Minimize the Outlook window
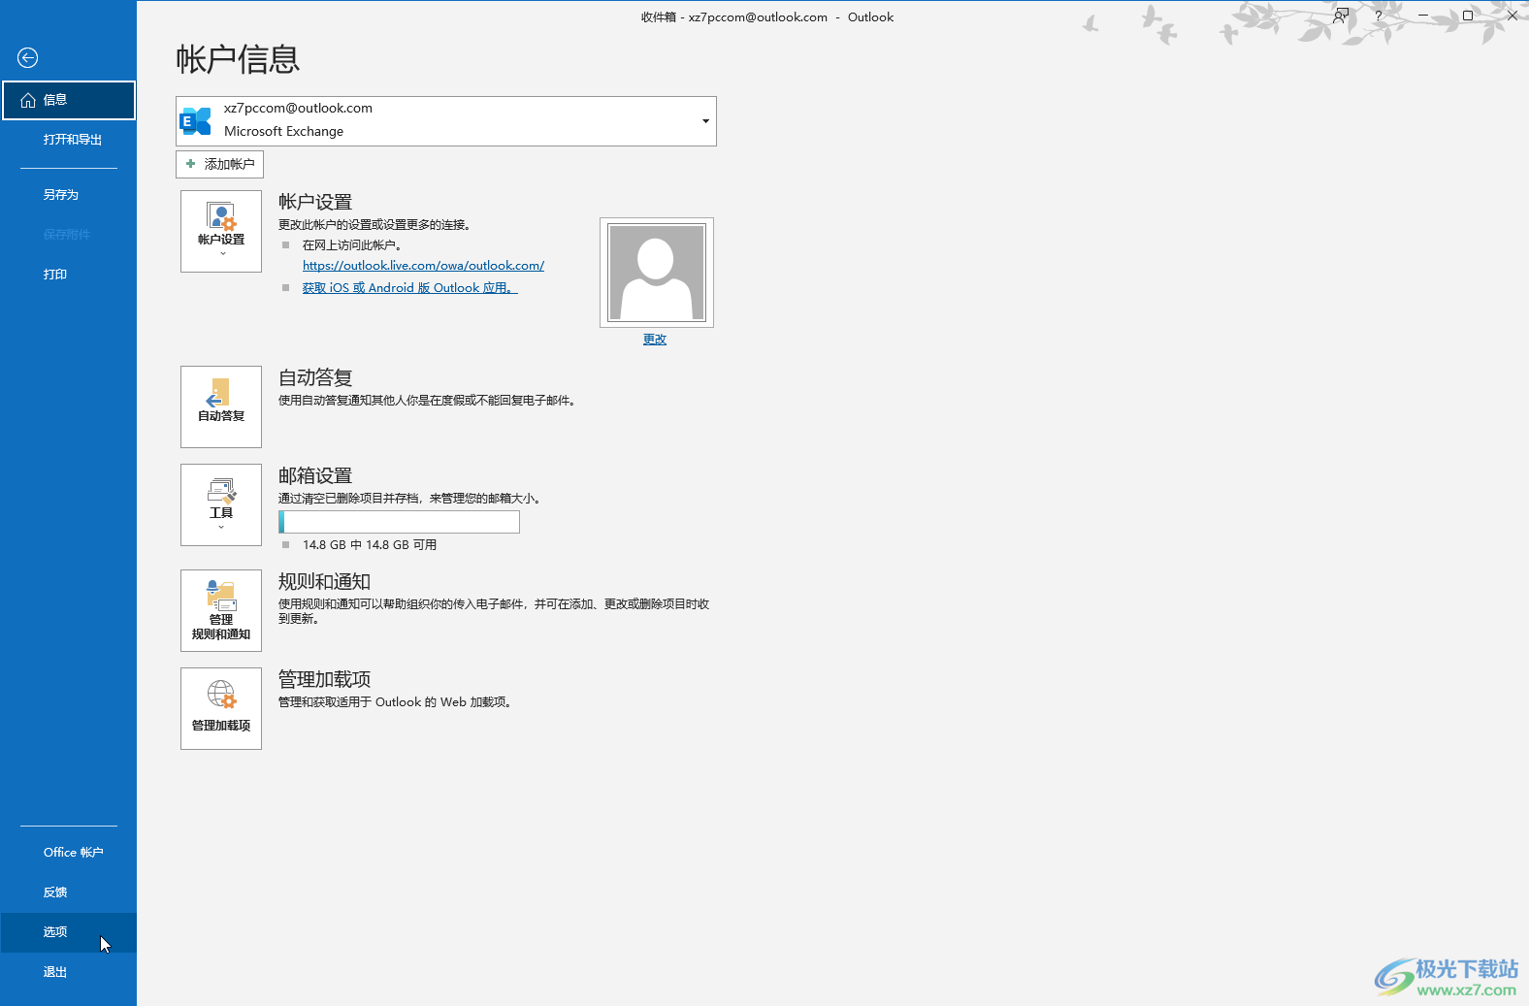The width and height of the screenshot is (1529, 1006). tap(1423, 16)
